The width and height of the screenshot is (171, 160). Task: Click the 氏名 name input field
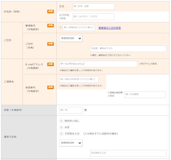point(93,6)
